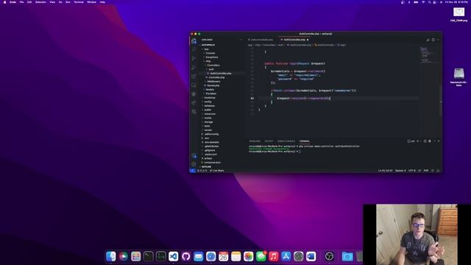Click Live Share in the status bar

[x=217, y=171]
